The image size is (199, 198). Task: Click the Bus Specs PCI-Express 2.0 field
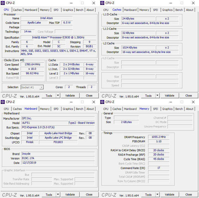tap(58, 127)
